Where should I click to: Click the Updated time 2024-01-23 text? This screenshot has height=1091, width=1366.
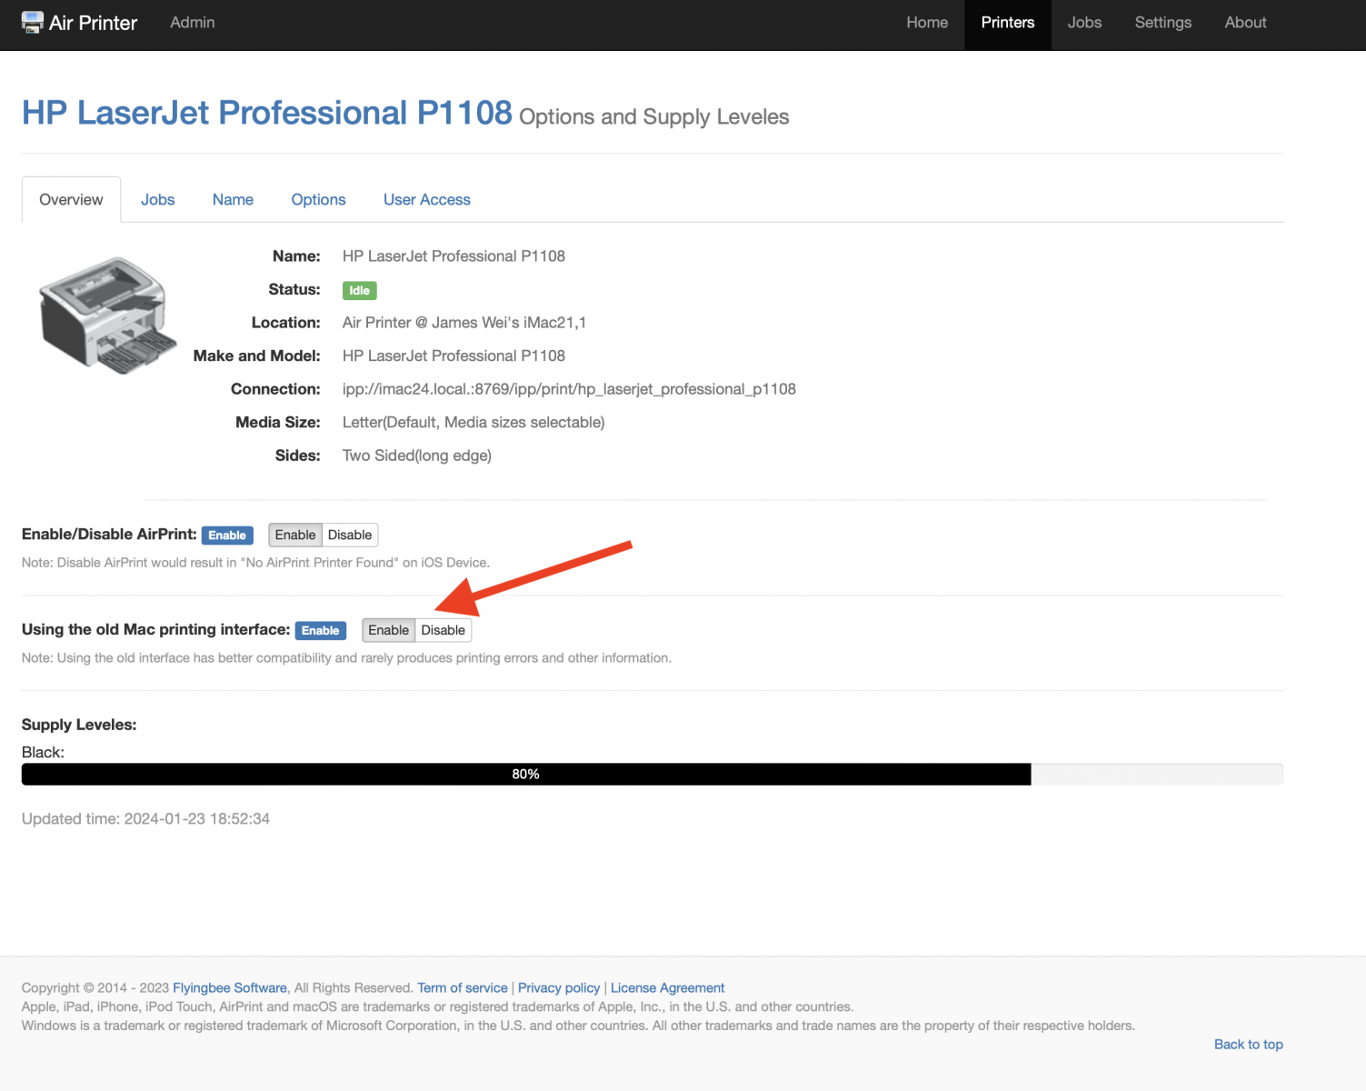pos(145,818)
